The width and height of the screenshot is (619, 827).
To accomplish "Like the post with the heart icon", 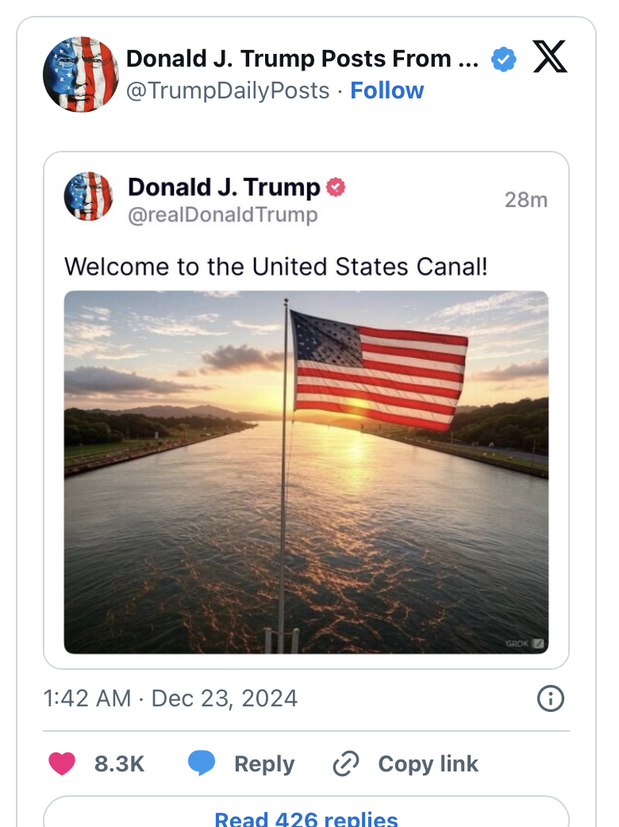I will tap(63, 764).
